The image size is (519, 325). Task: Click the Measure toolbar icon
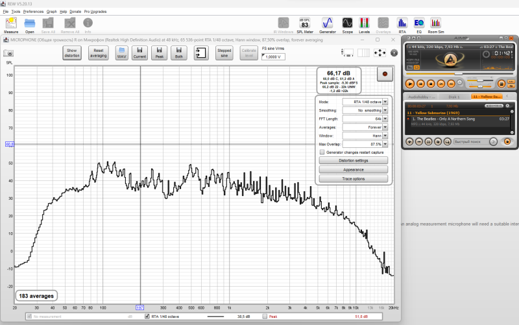[x=11, y=25]
